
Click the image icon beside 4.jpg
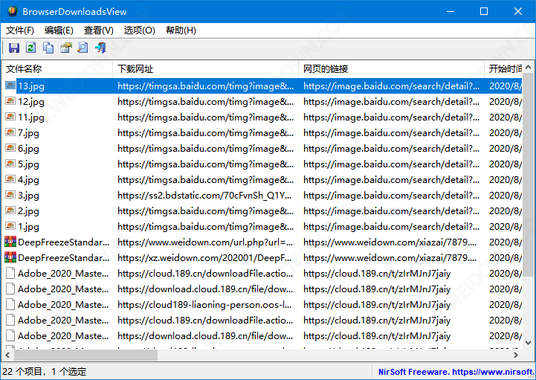click(x=10, y=179)
